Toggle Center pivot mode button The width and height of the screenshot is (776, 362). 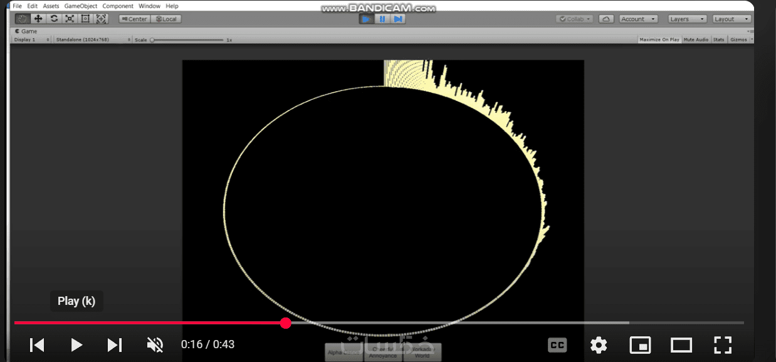click(x=135, y=19)
